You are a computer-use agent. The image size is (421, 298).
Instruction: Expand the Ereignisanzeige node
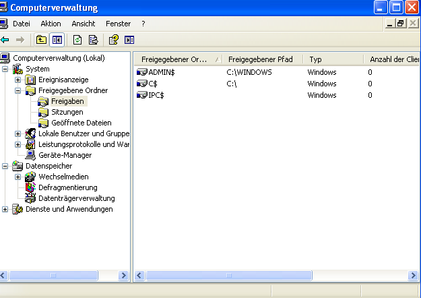(18, 80)
